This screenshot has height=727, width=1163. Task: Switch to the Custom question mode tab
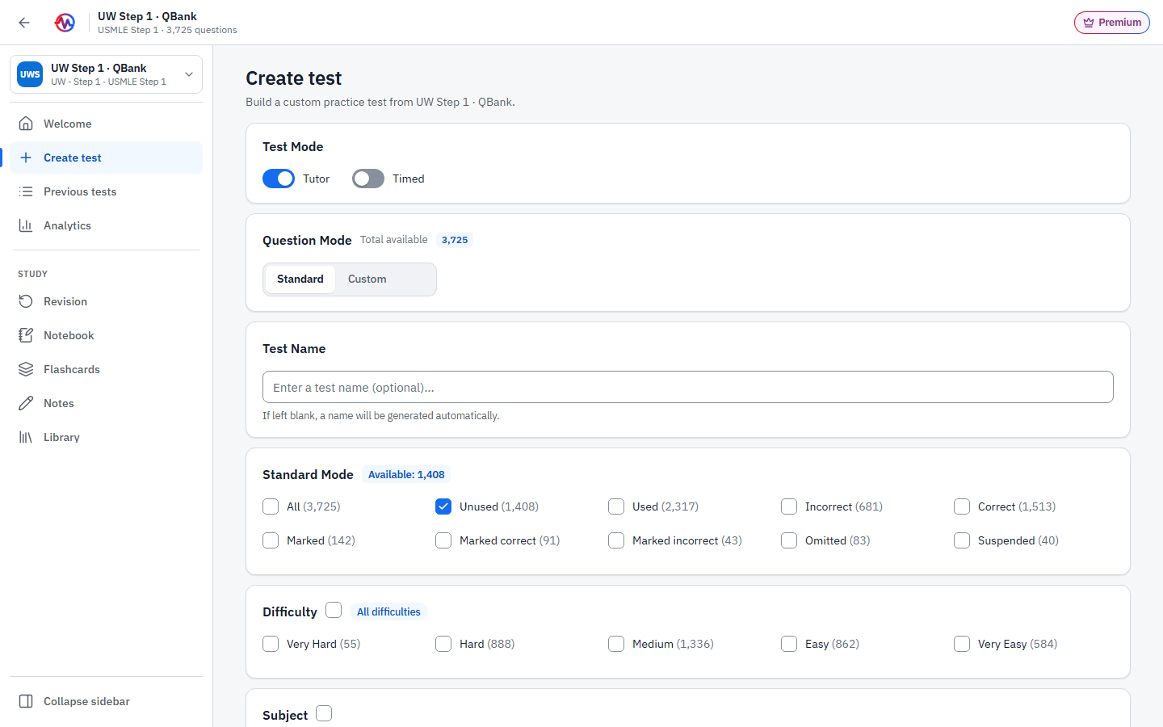pos(367,279)
